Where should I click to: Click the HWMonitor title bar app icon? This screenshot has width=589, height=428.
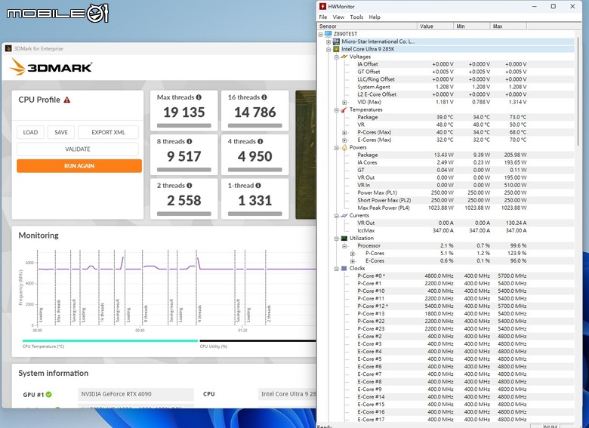point(322,6)
